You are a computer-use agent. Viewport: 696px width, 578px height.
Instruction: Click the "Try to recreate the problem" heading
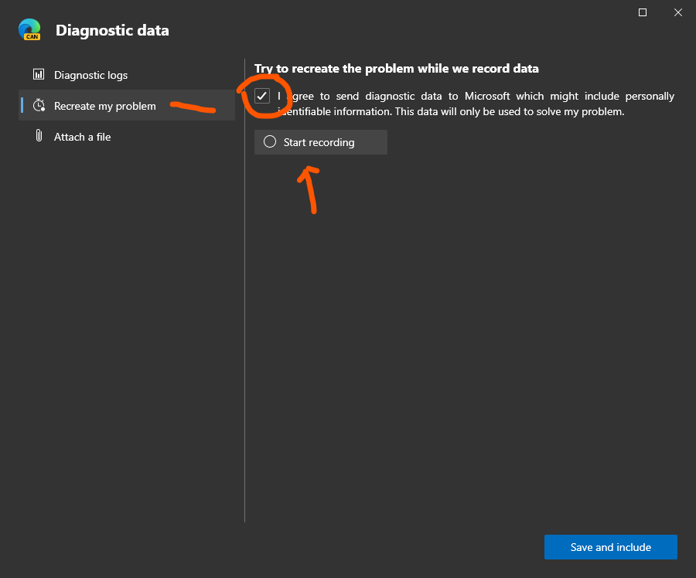pos(397,69)
